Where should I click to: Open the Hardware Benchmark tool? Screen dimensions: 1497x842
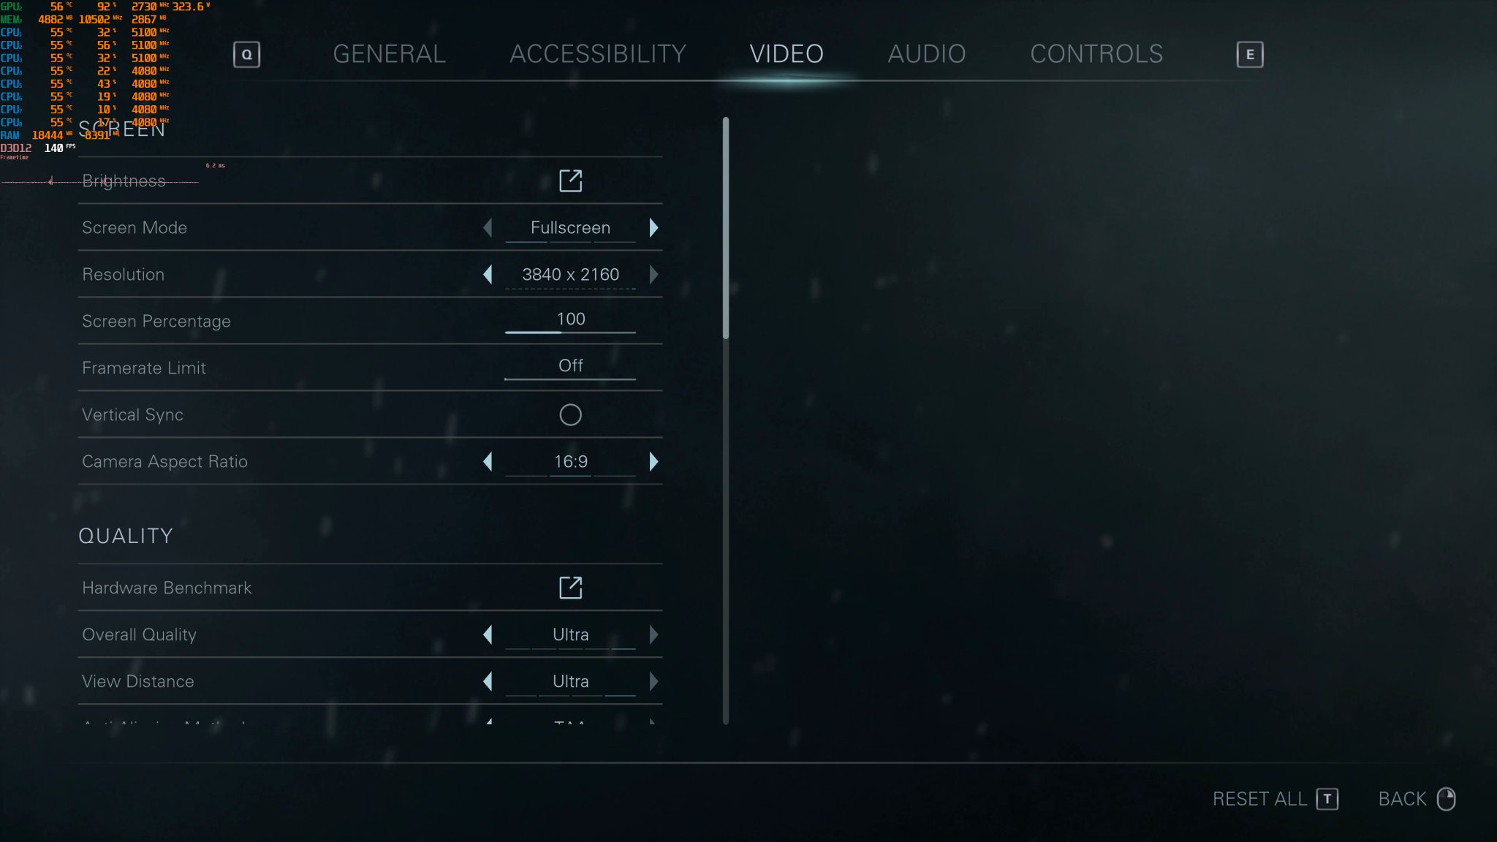pos(571,587)
